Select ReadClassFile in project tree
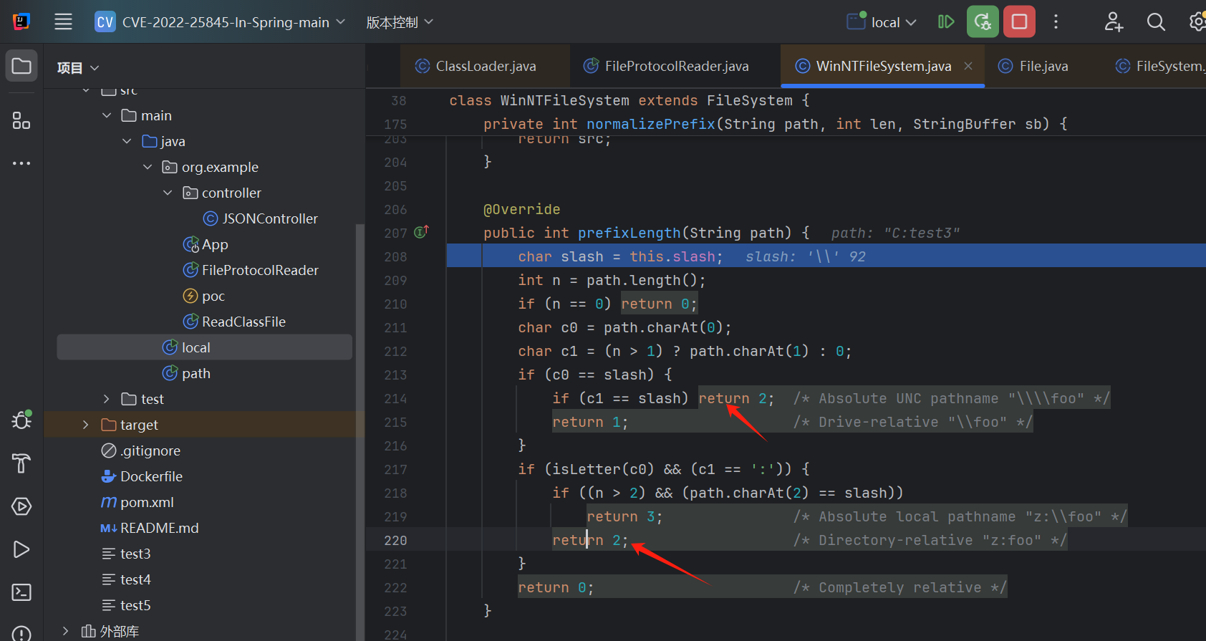 tap(234, 322)
